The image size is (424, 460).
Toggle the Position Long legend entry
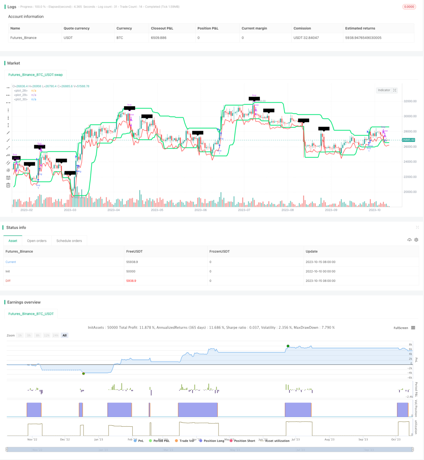[x=211, y=441]
